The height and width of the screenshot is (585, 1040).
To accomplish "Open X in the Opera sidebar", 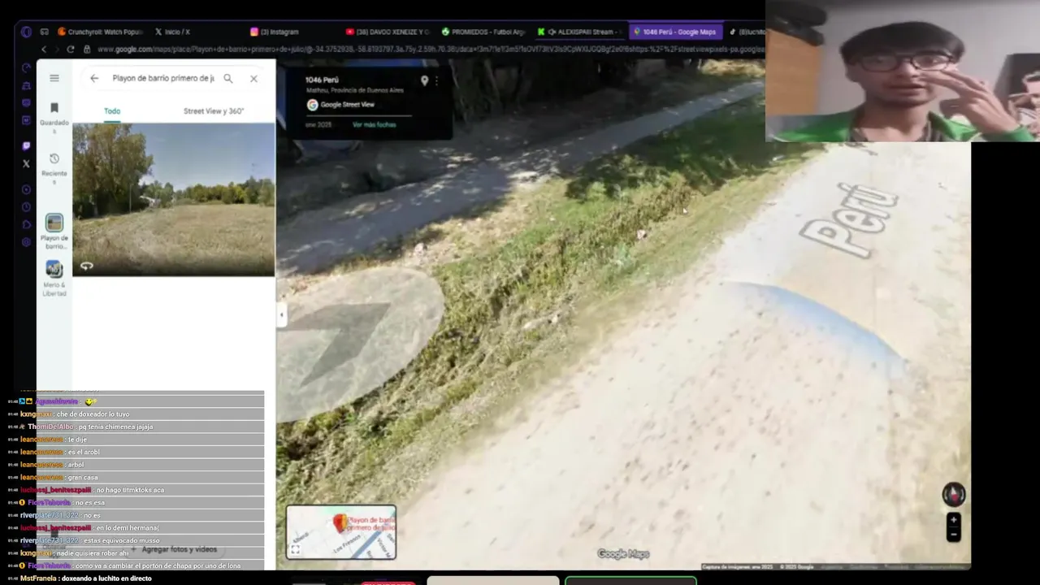I will tap(26, 163).
